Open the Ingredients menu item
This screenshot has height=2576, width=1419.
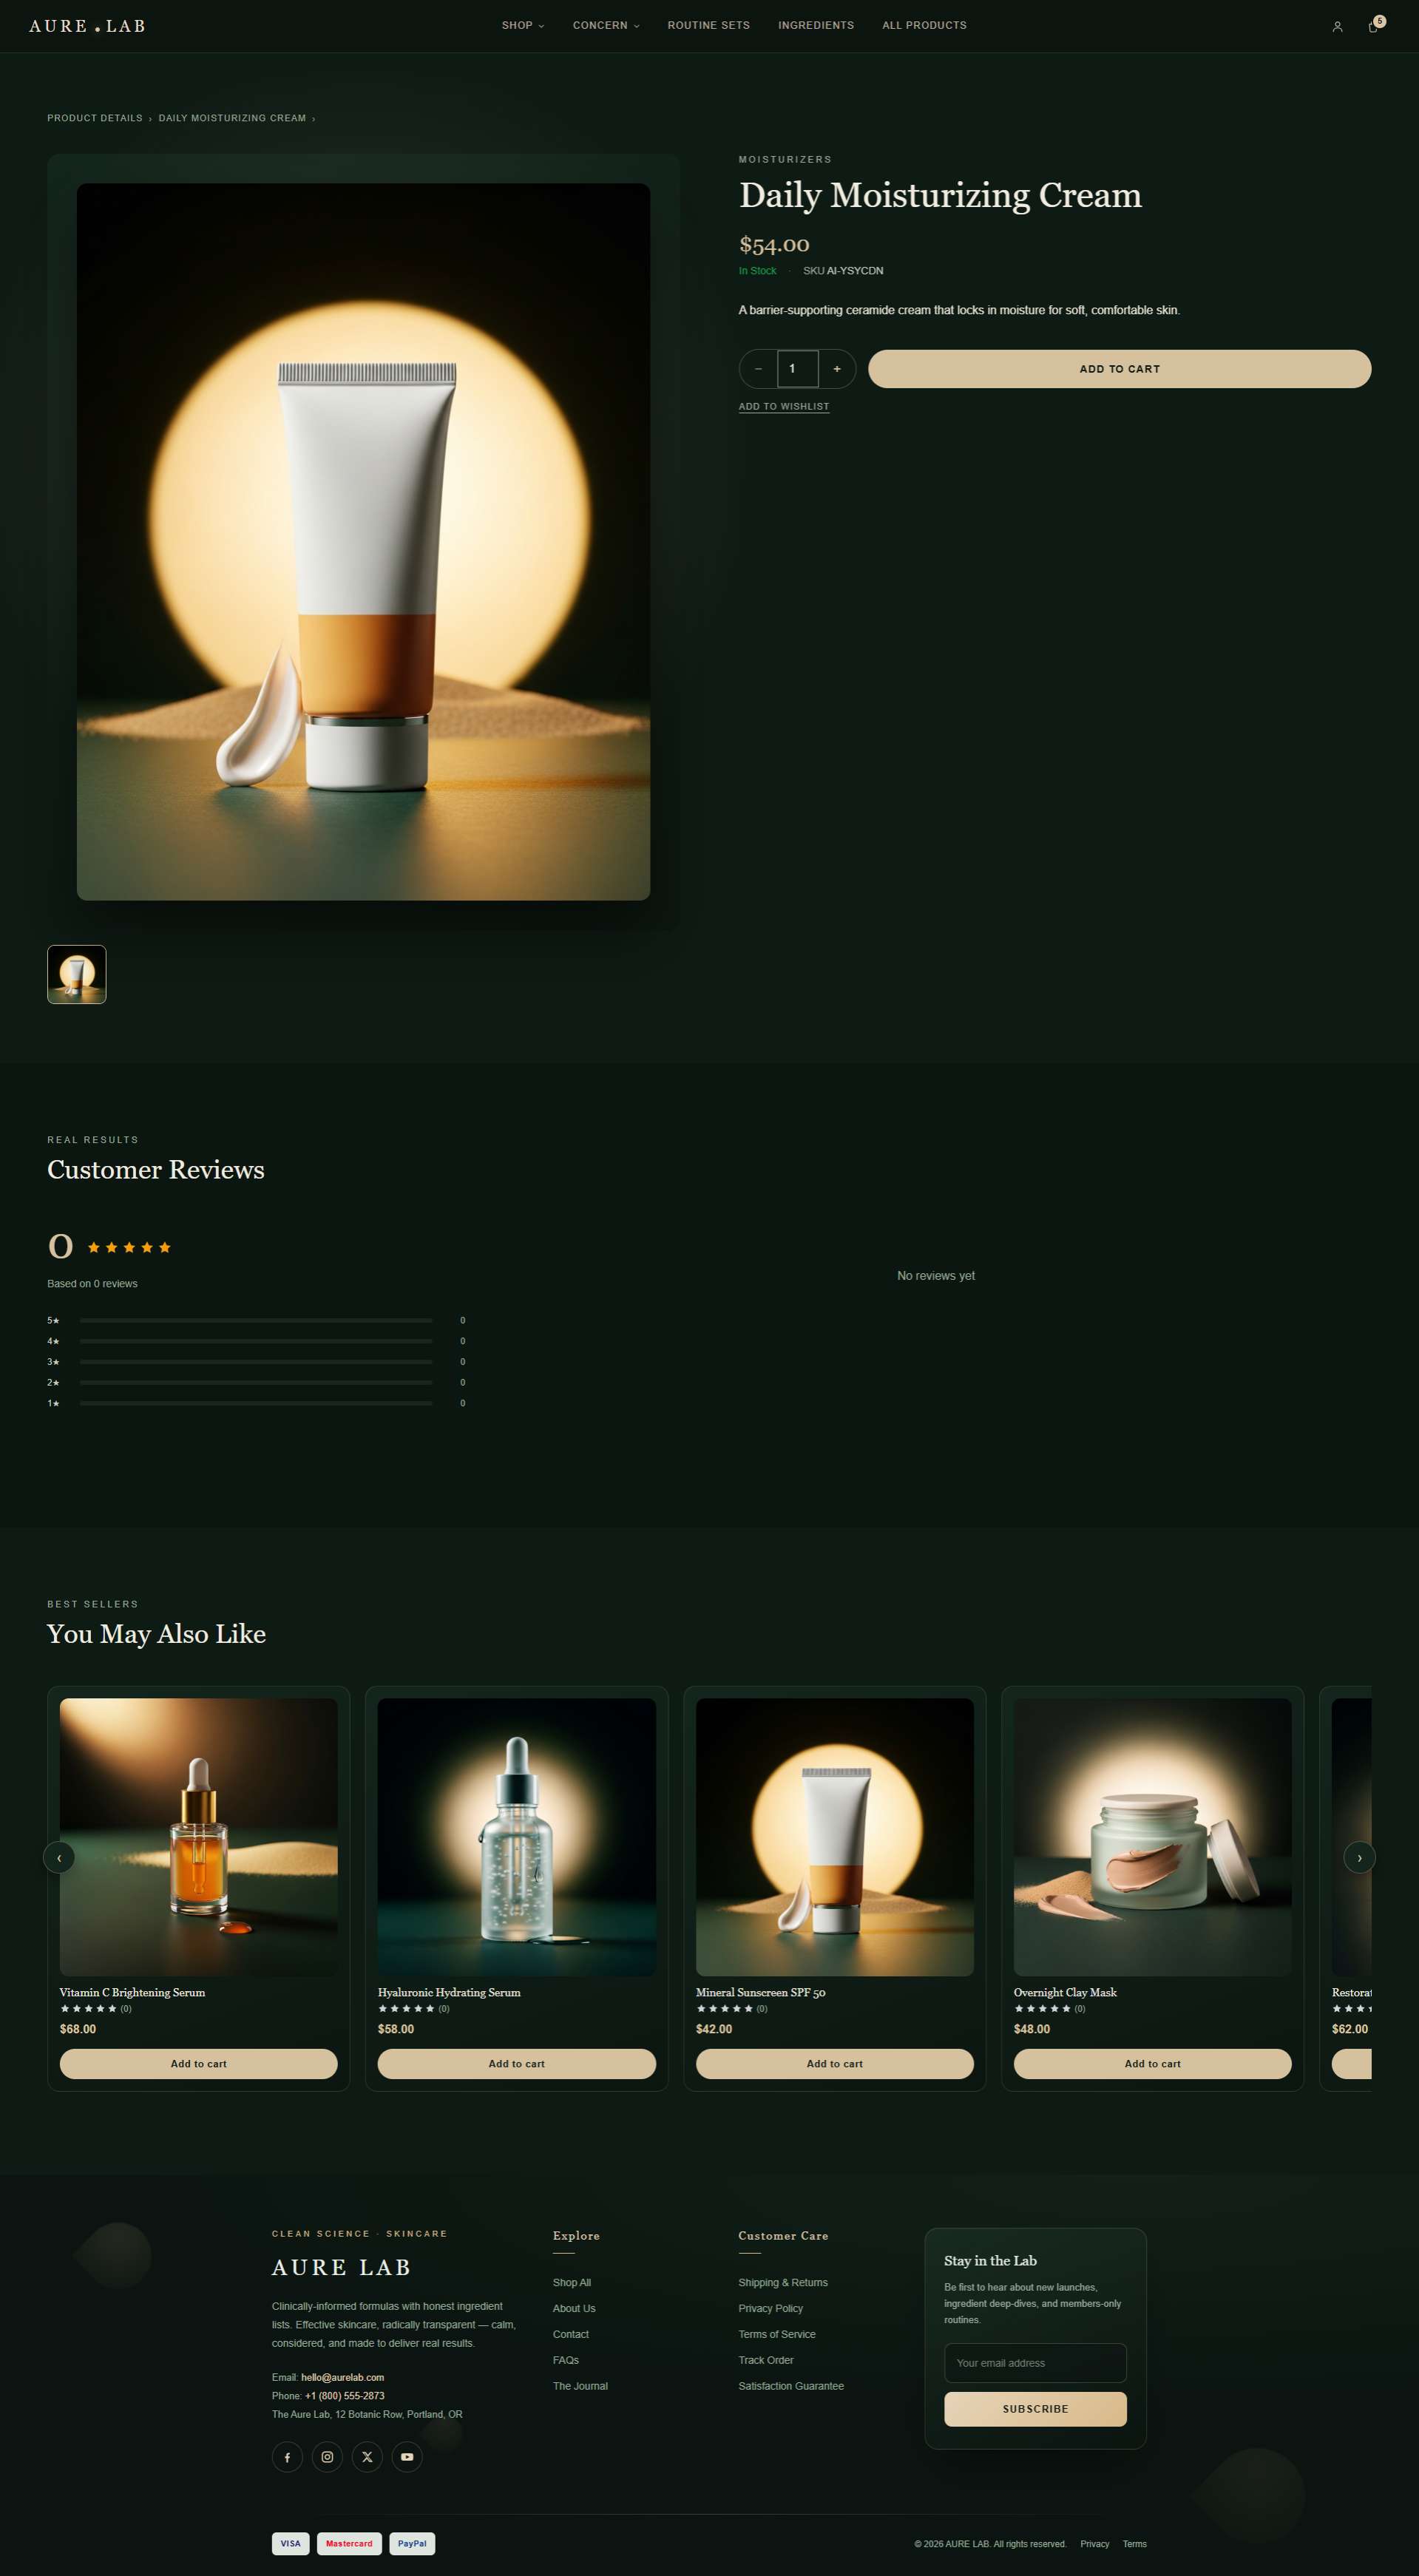coord(816,26)
